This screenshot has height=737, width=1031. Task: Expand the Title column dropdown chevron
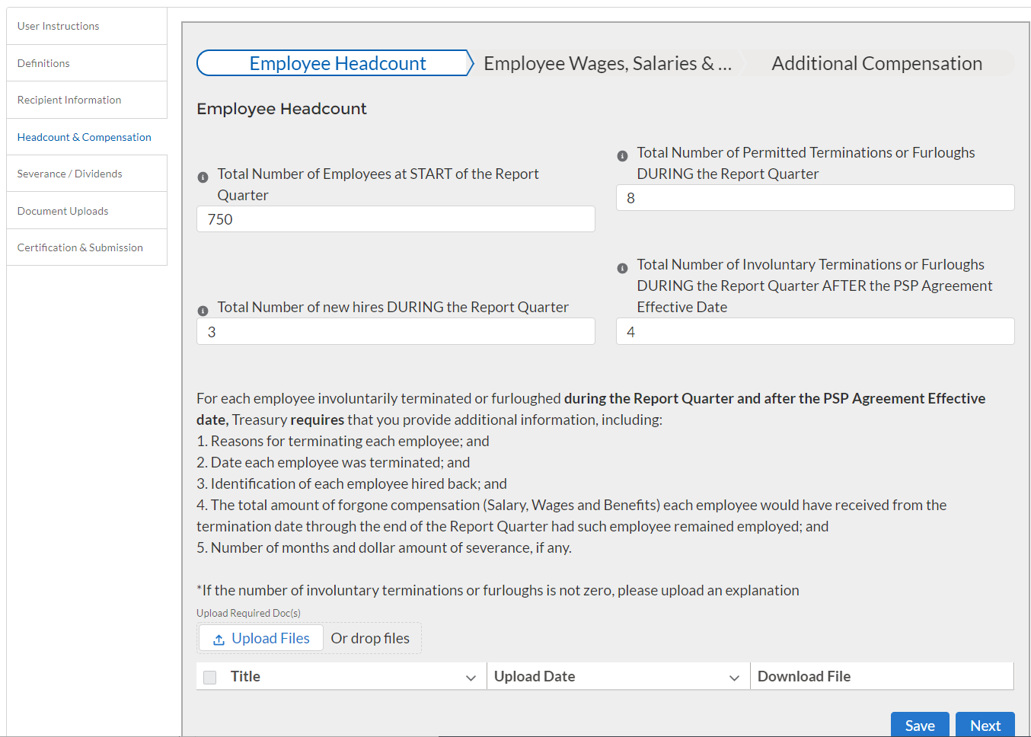471,678
